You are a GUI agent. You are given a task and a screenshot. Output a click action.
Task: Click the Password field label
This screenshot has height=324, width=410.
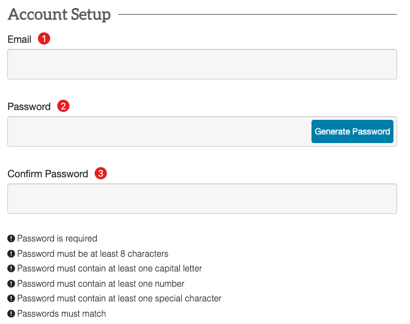pyautogui.click(x=29, y=106)
